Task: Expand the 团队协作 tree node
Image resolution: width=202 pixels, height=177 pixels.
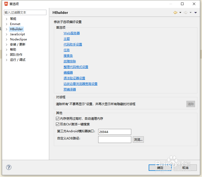Action: pos(7,55)
